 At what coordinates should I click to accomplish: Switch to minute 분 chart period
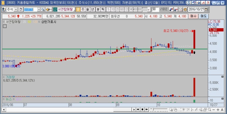pyautogui.click(x=98, y=10)
